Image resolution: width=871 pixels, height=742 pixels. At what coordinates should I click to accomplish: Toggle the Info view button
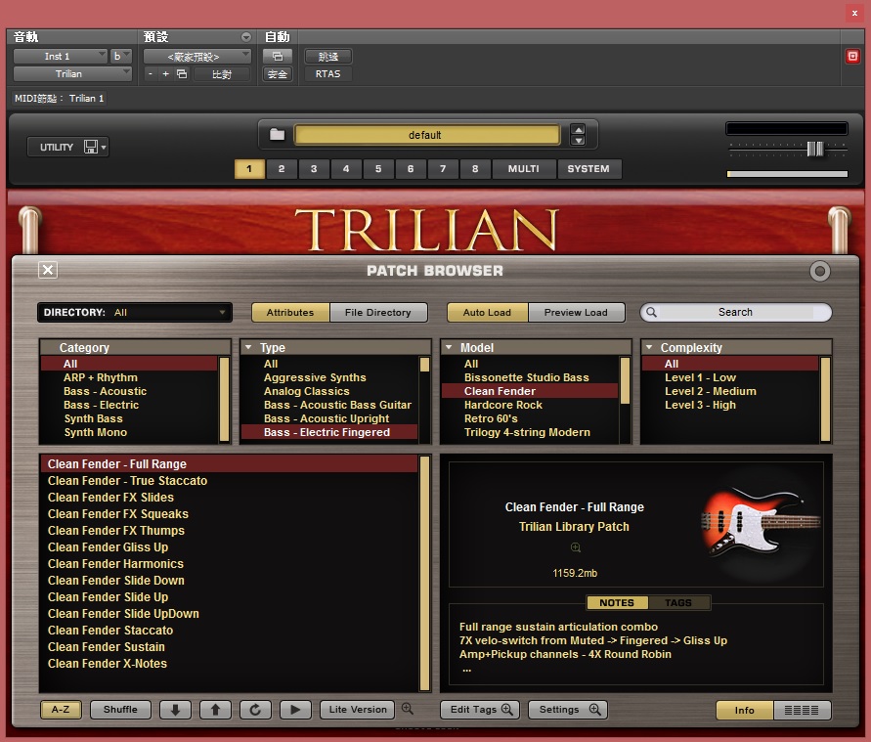[744, 710]
